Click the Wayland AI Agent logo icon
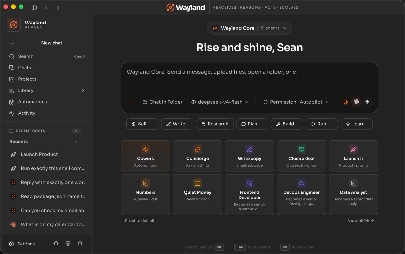Screen dimensions: 405x254 [x=14, y=25]
